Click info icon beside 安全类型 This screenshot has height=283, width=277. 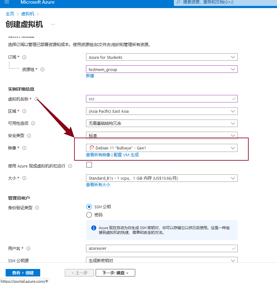tap(29, 136)
